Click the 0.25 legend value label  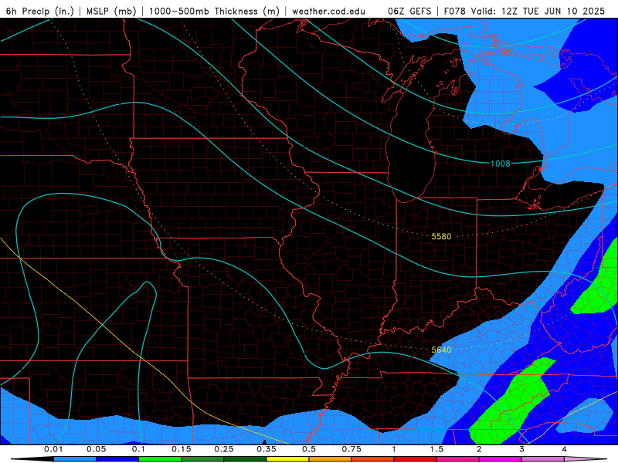224,449
